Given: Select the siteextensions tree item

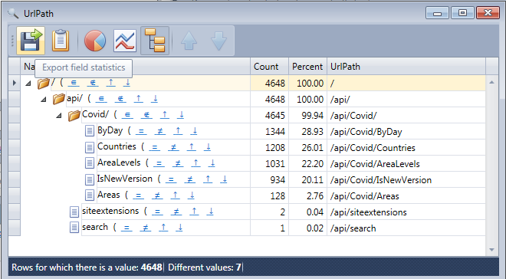Looking at the screenshot, I should tap(110, 211).
